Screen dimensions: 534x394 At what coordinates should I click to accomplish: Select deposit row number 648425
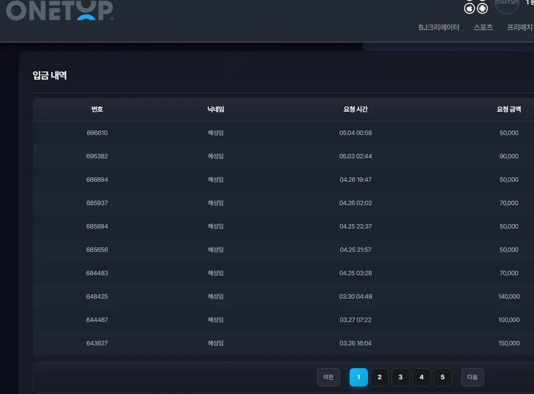coord(283,296)
